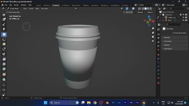Expand coffee_cup in the outliner tree

pos(163,17)
